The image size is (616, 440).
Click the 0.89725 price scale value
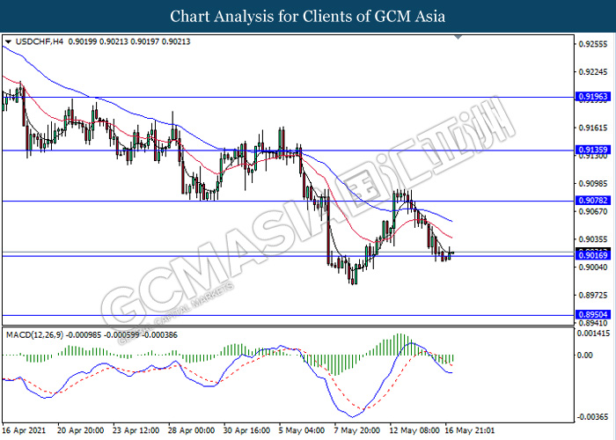point(593,295)
